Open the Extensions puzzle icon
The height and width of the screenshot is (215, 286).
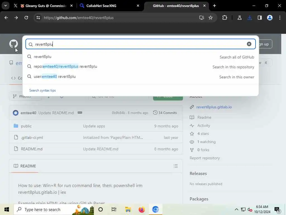(225, 18)
